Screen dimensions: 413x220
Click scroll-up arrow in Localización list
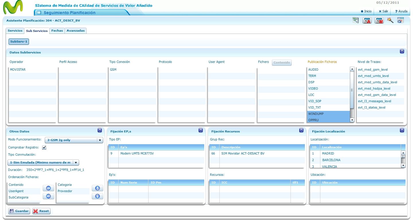click(403, 153)
